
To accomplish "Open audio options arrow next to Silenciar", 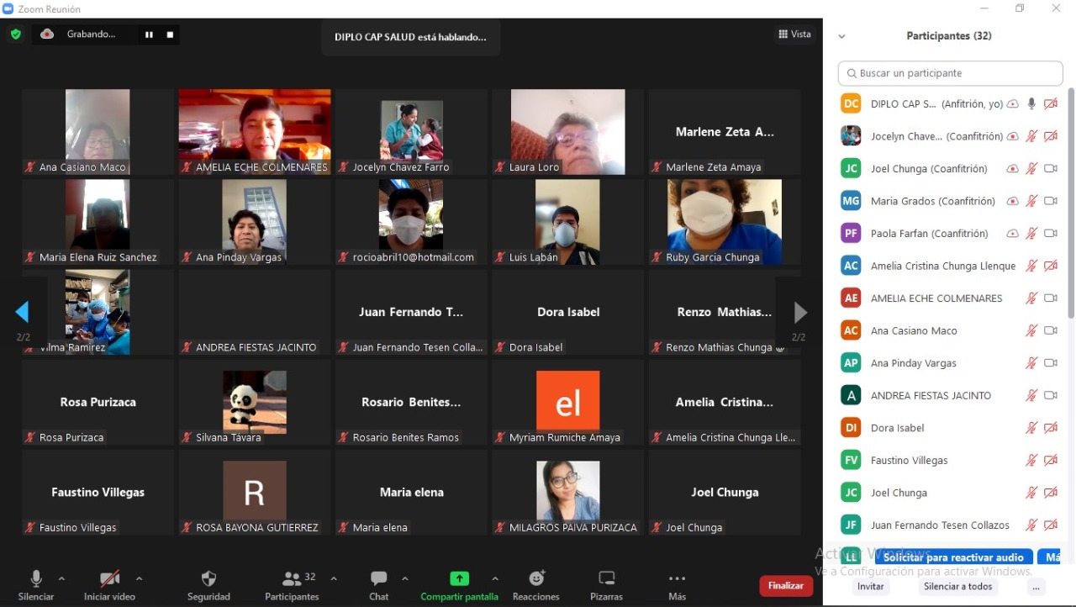I will tap(61, 578).
